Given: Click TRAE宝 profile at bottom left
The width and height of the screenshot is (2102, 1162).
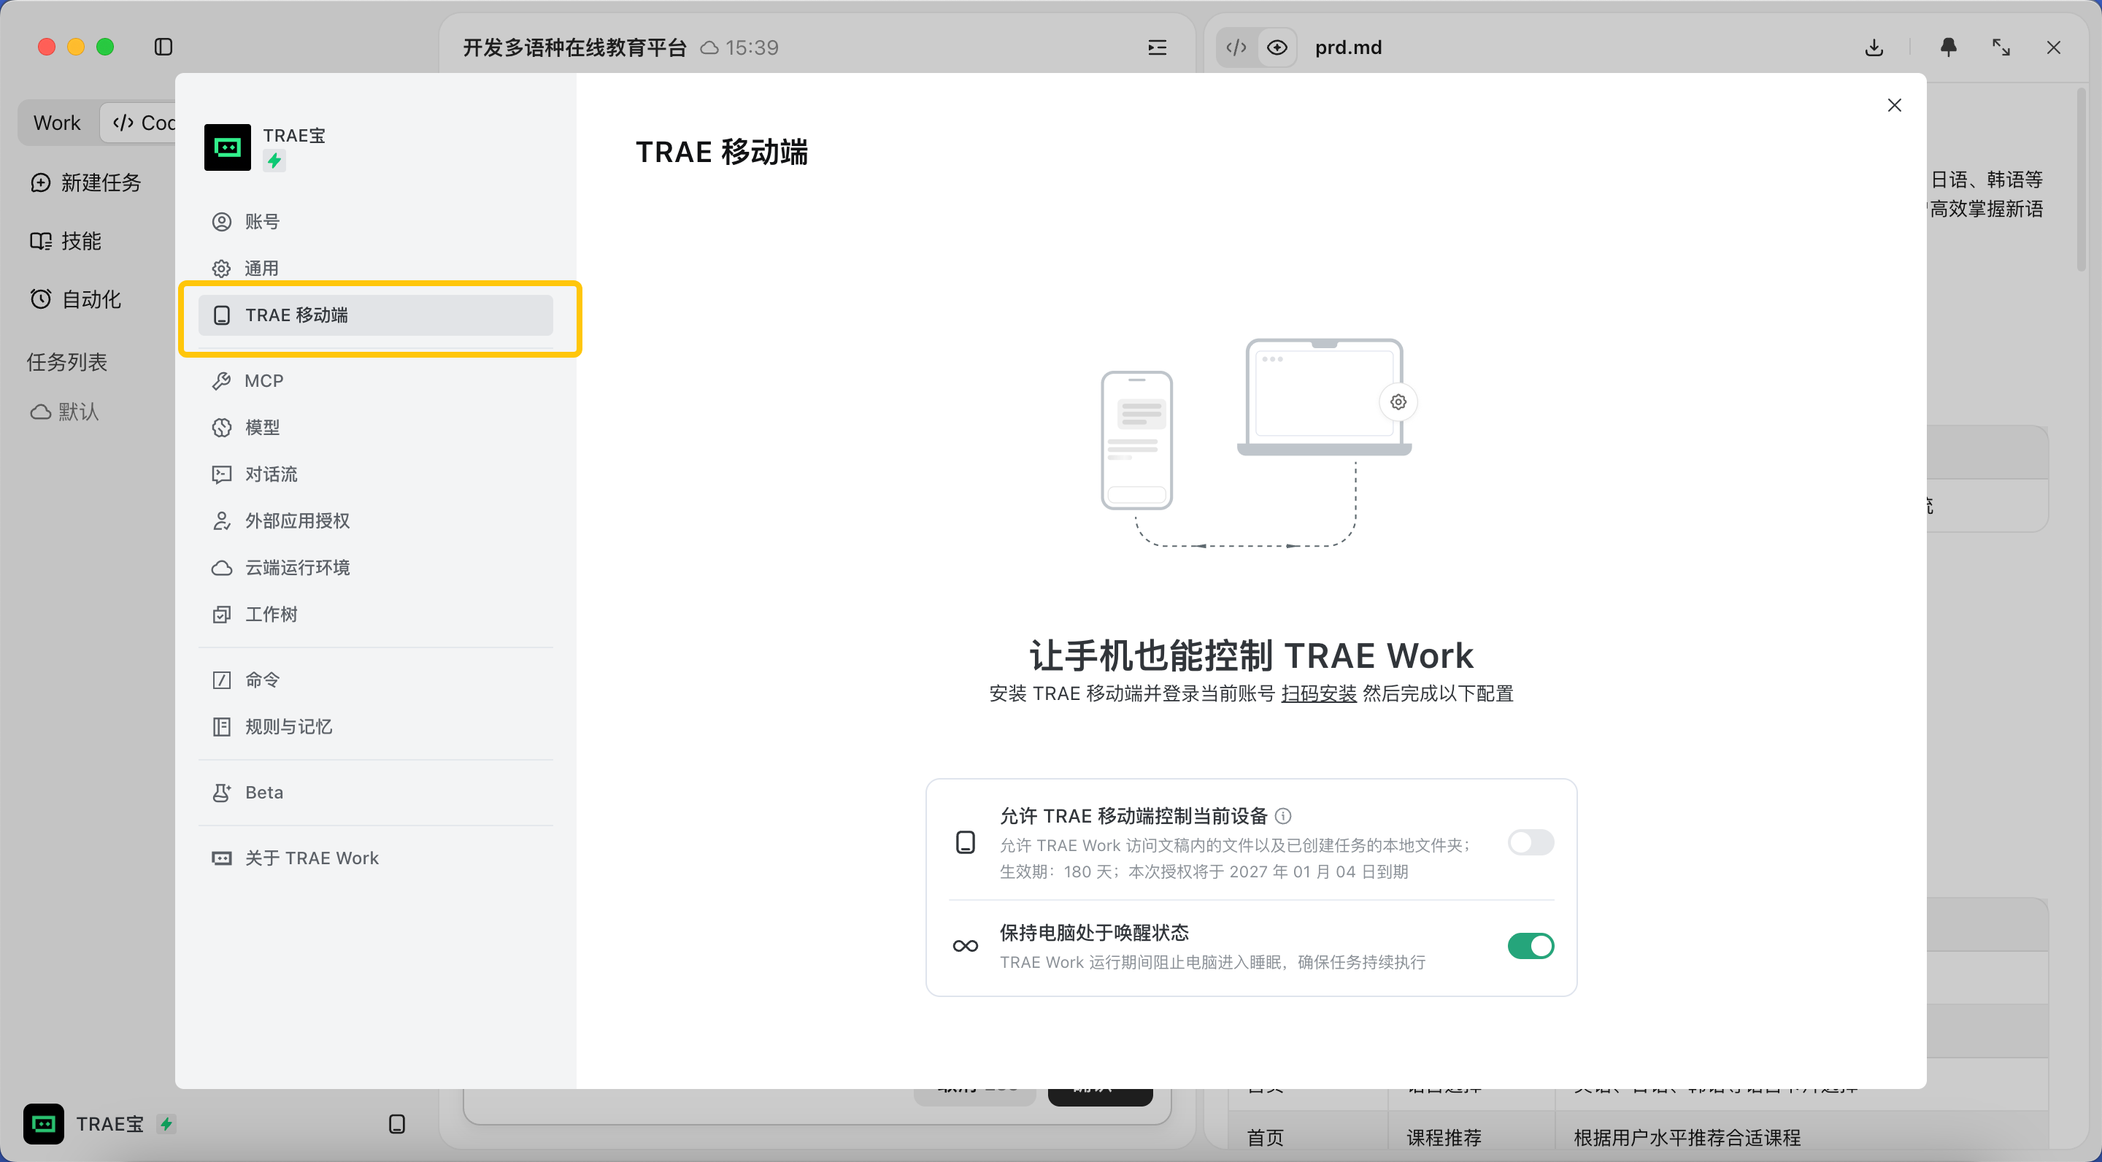Looking at the screenshot, I should coord(99,1123).
